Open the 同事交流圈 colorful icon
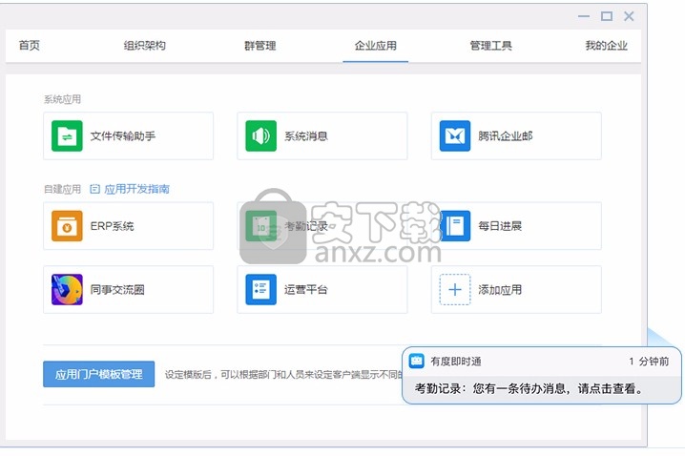This screenshot has width=685, height=456. [x=67, y=289]
